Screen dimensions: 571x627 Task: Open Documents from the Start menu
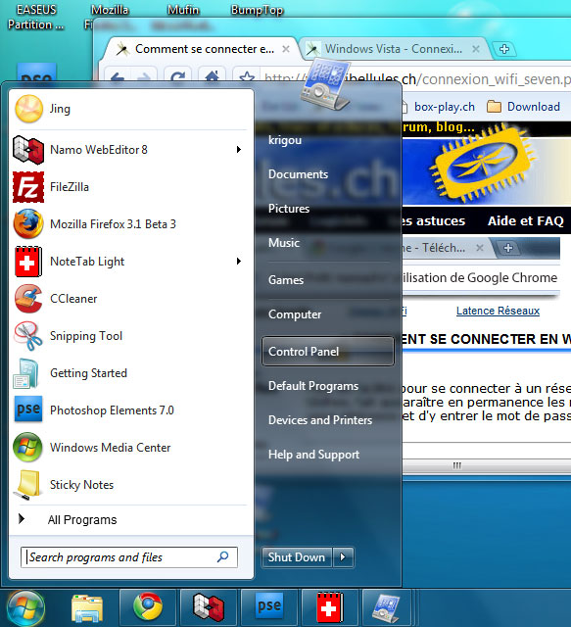(x=298, y=174)
